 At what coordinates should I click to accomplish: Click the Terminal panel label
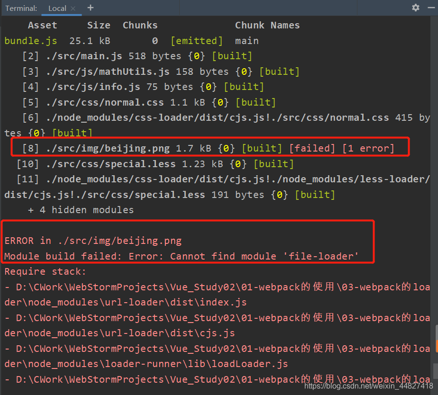[21, 9]
